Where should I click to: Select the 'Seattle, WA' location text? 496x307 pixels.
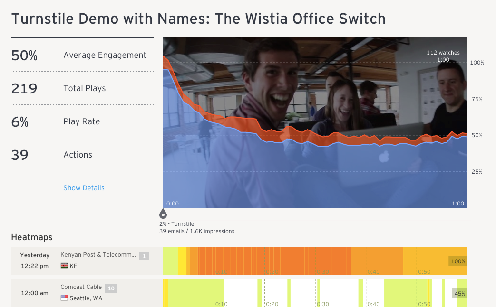(86, 298)
